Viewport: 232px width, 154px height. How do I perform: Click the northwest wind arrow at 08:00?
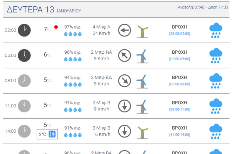(124, 81)
